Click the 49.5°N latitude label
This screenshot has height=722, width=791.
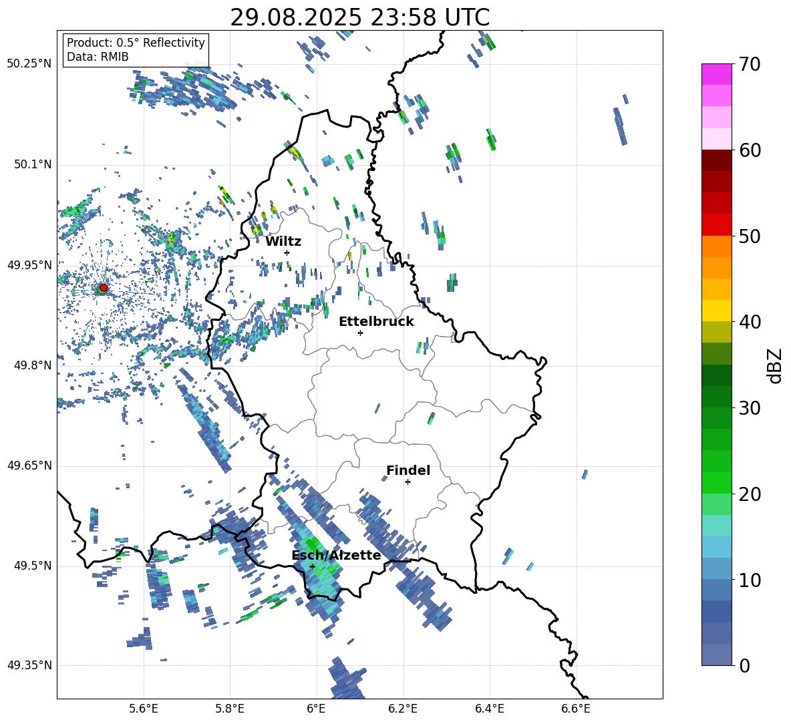pos(32,566)
